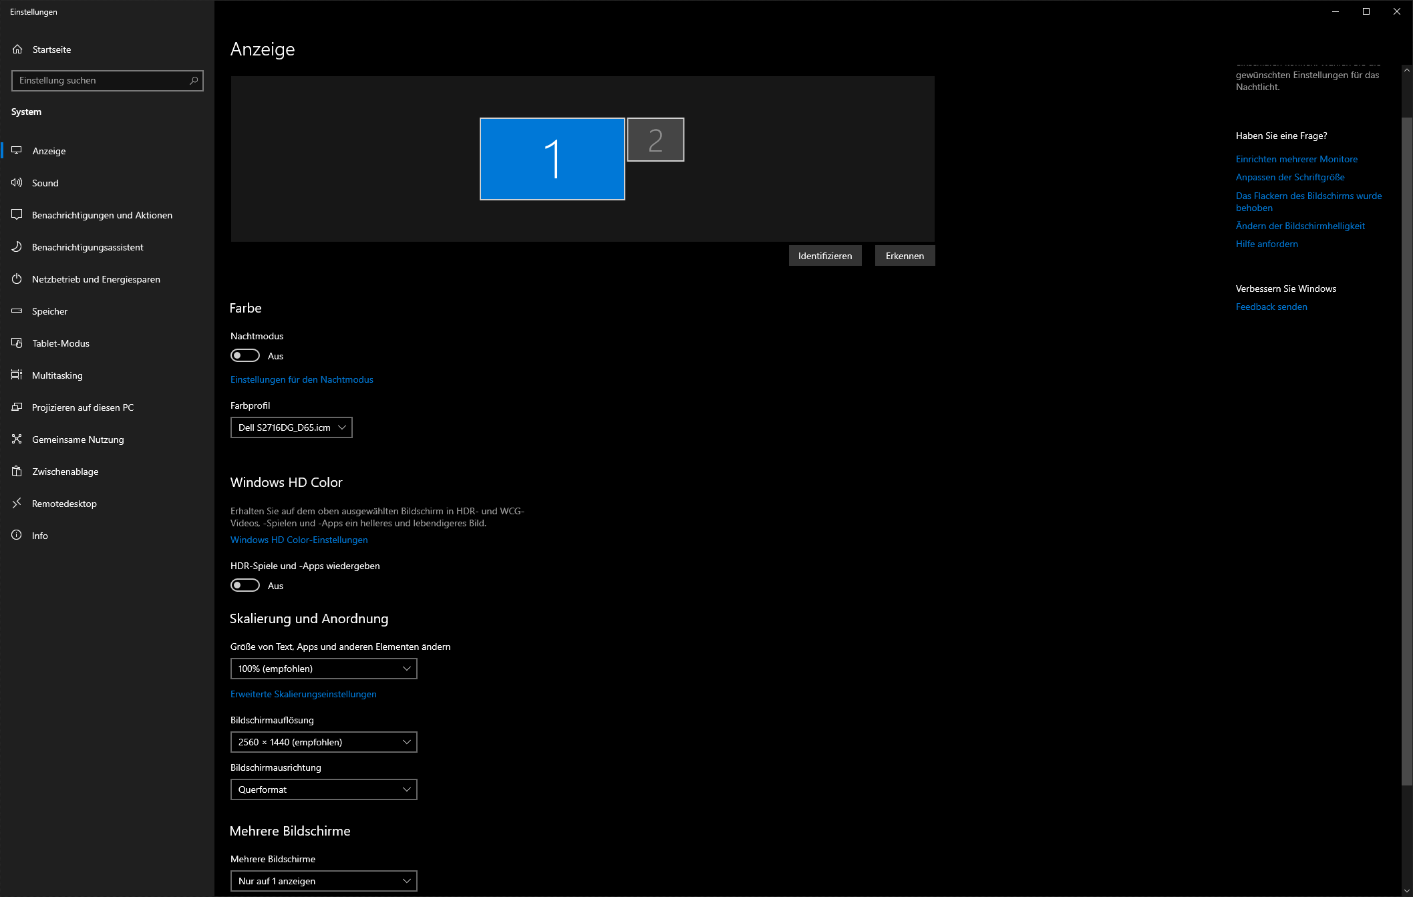Image resolution: width=1413 pixels, height=897 pixels.
Task: Open Benachrichtigungsassistent via moon icon
Action: pos(17,246)
